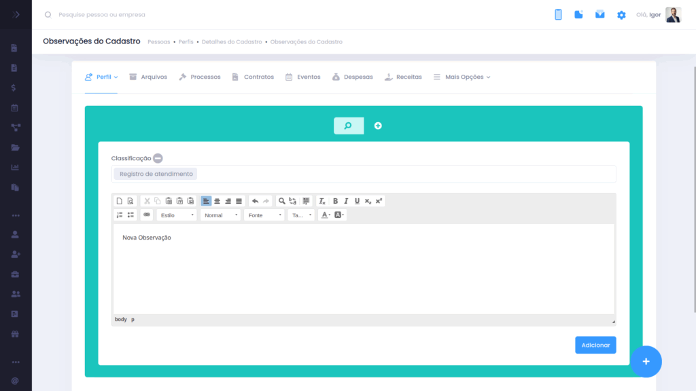Screen dimensions: 696x391
Task: Toggle underline formatting
Action: coord(357,201)
